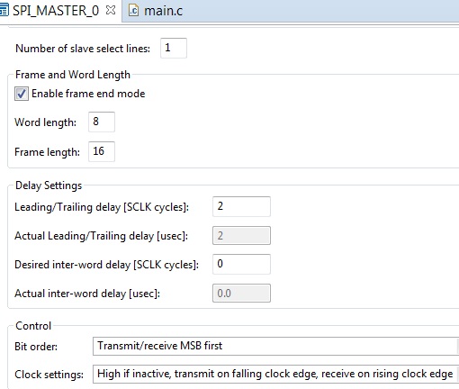Click the Bit order label
This screenshot has width=459, height=389.
coord(36,347)
